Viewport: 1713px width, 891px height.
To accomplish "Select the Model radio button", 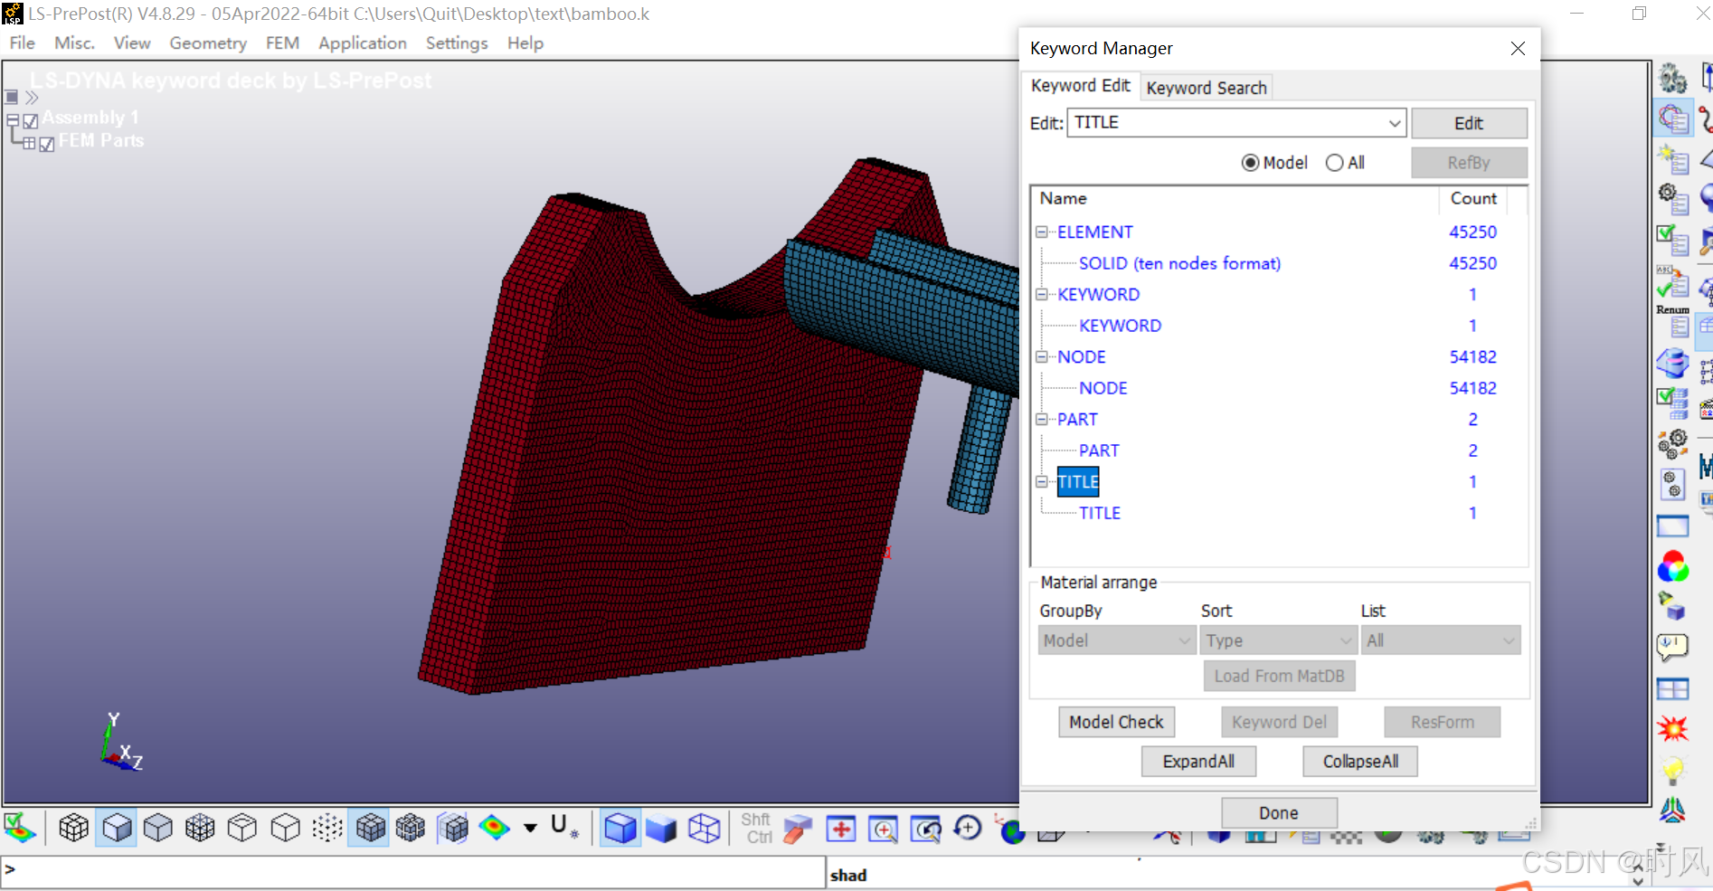I will tap(1251, 163).
